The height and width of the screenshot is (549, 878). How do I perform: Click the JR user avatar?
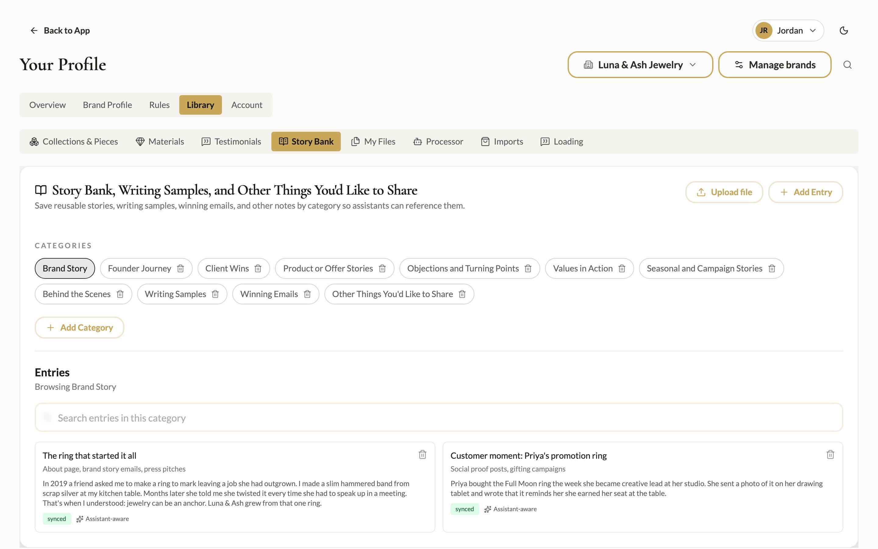pos(764,30)
